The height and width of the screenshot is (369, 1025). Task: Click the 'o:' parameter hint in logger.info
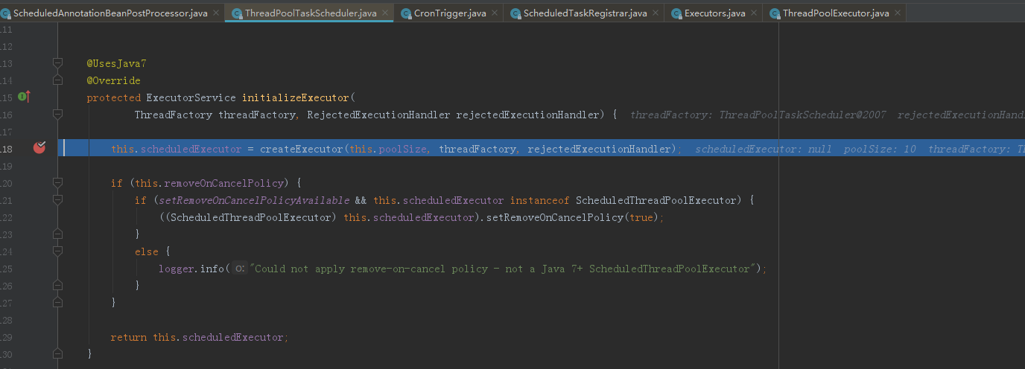[240, 269]
